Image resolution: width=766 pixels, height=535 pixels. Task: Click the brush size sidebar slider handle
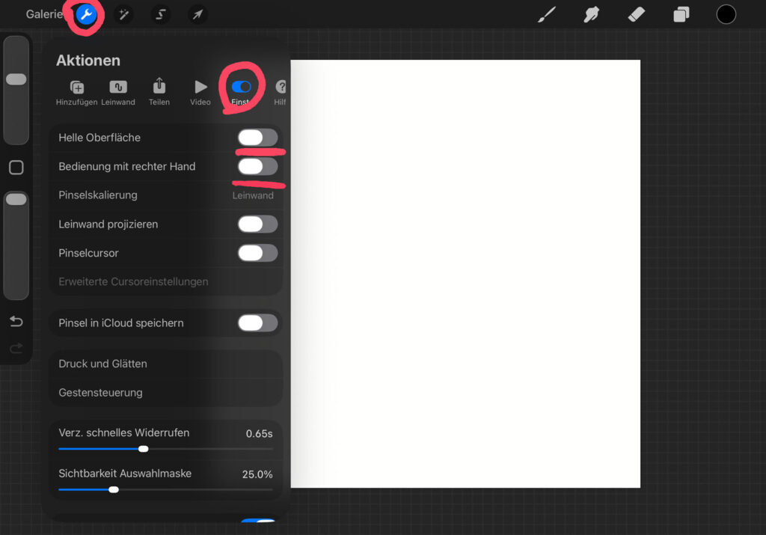[16, 79]
